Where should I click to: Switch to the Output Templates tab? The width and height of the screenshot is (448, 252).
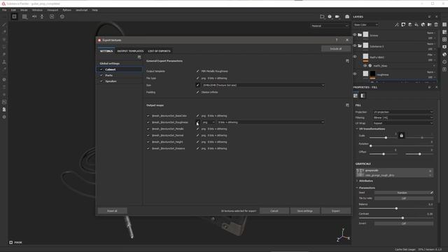coord(130,51)
